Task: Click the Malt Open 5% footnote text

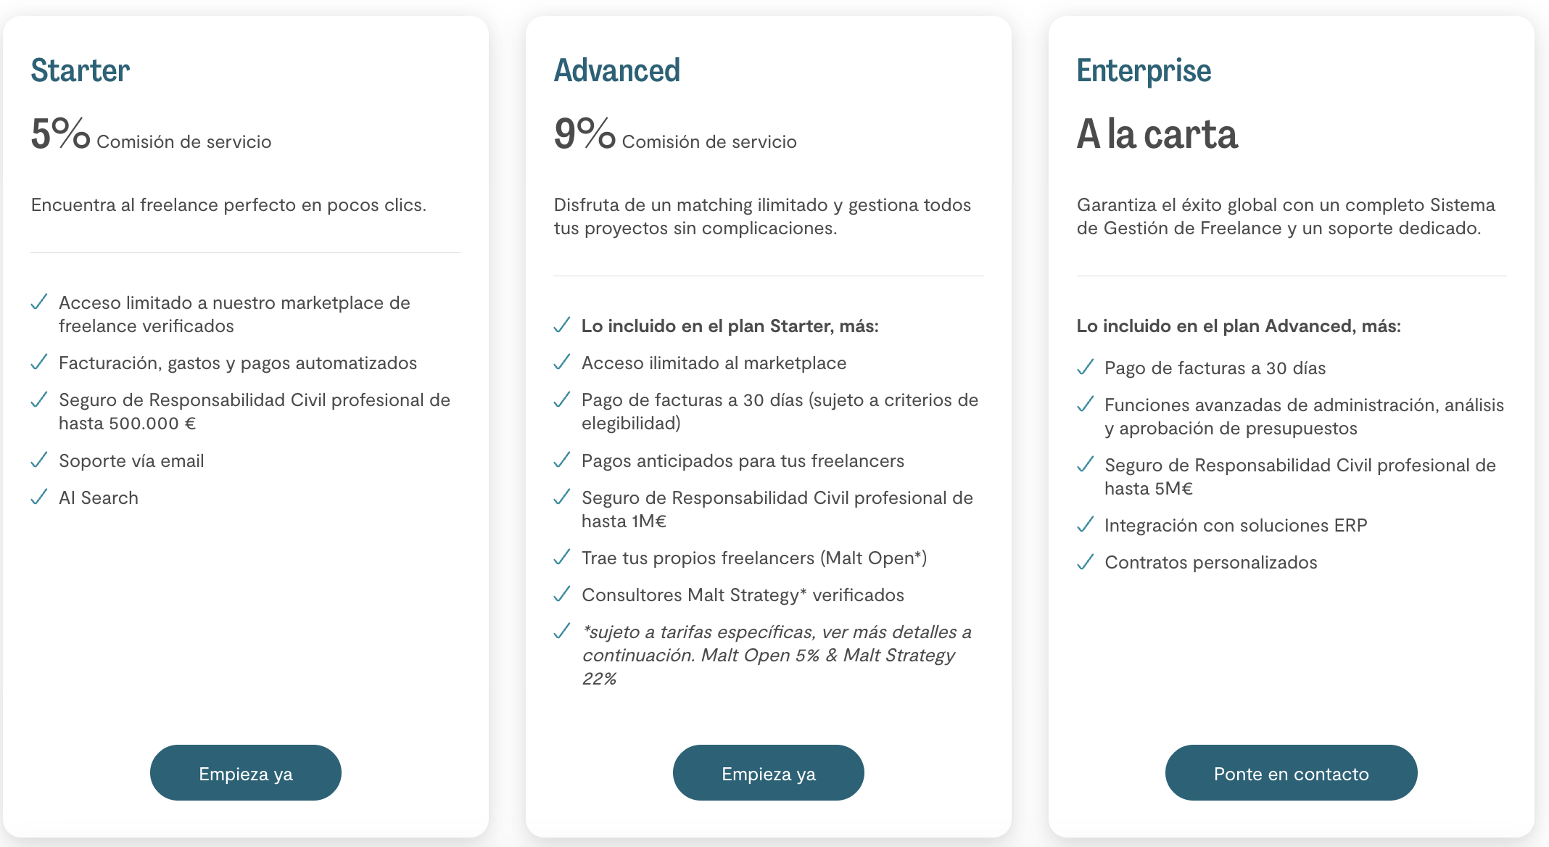Action: [x=776, y=655]
